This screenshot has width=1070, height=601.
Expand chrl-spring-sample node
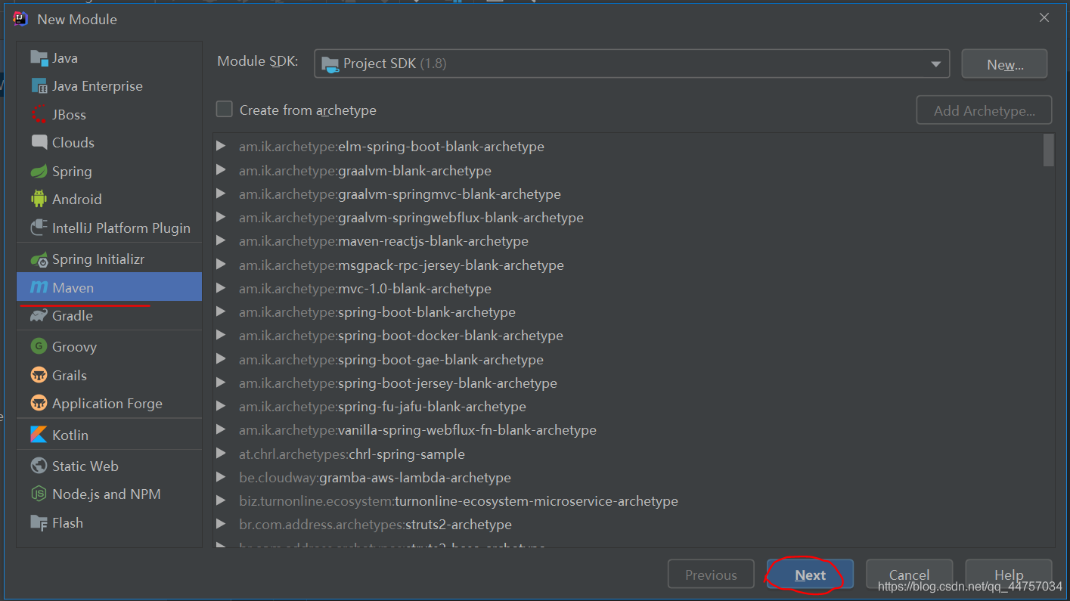(x=221, y=454)
